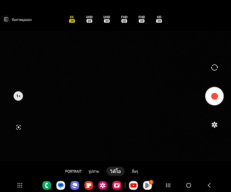Open the apps grid in taskbar
This screenshot has width=231, height=192.
[x=20, y=185]
